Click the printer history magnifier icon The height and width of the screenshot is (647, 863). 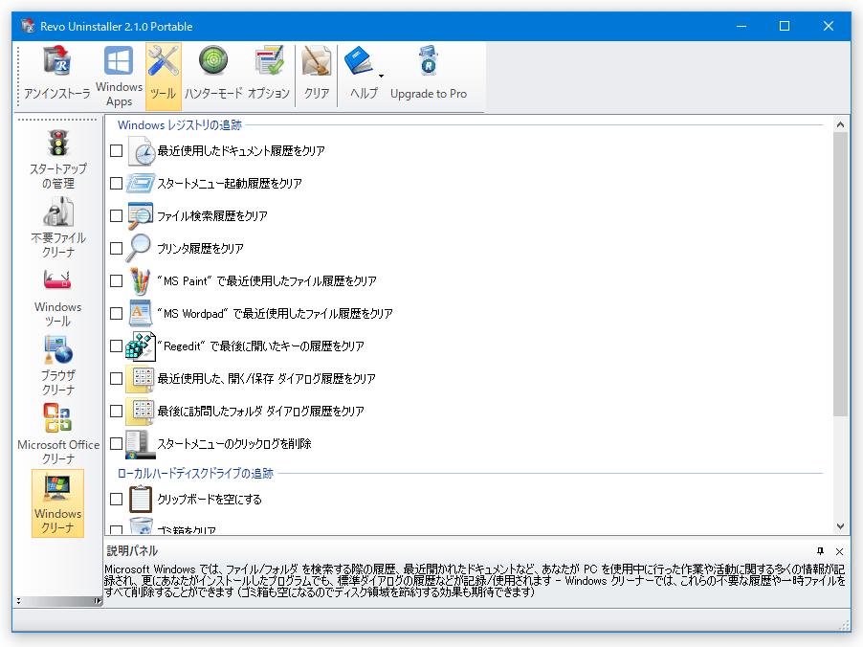tap(139, 248)
